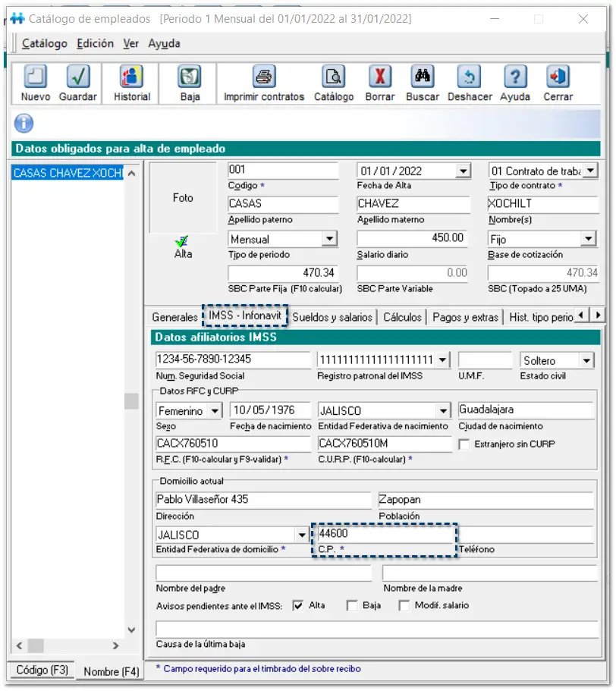Open the Registro patronal del IMSS dropdown

click(x=443, y=360)
